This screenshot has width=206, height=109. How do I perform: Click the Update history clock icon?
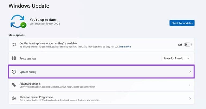click(14, 72)
